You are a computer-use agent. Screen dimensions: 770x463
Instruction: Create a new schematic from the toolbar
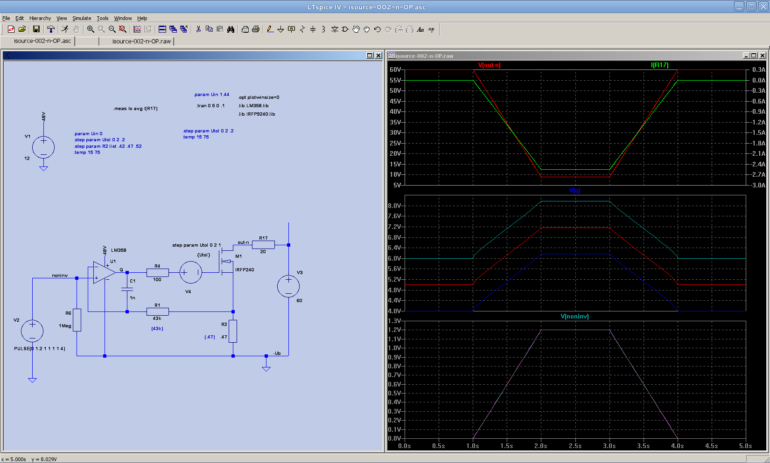[11, 29]
